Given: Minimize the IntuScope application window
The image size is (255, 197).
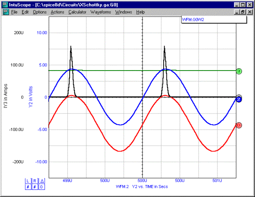Looking at the screenshot, I should tap(237, 5).
